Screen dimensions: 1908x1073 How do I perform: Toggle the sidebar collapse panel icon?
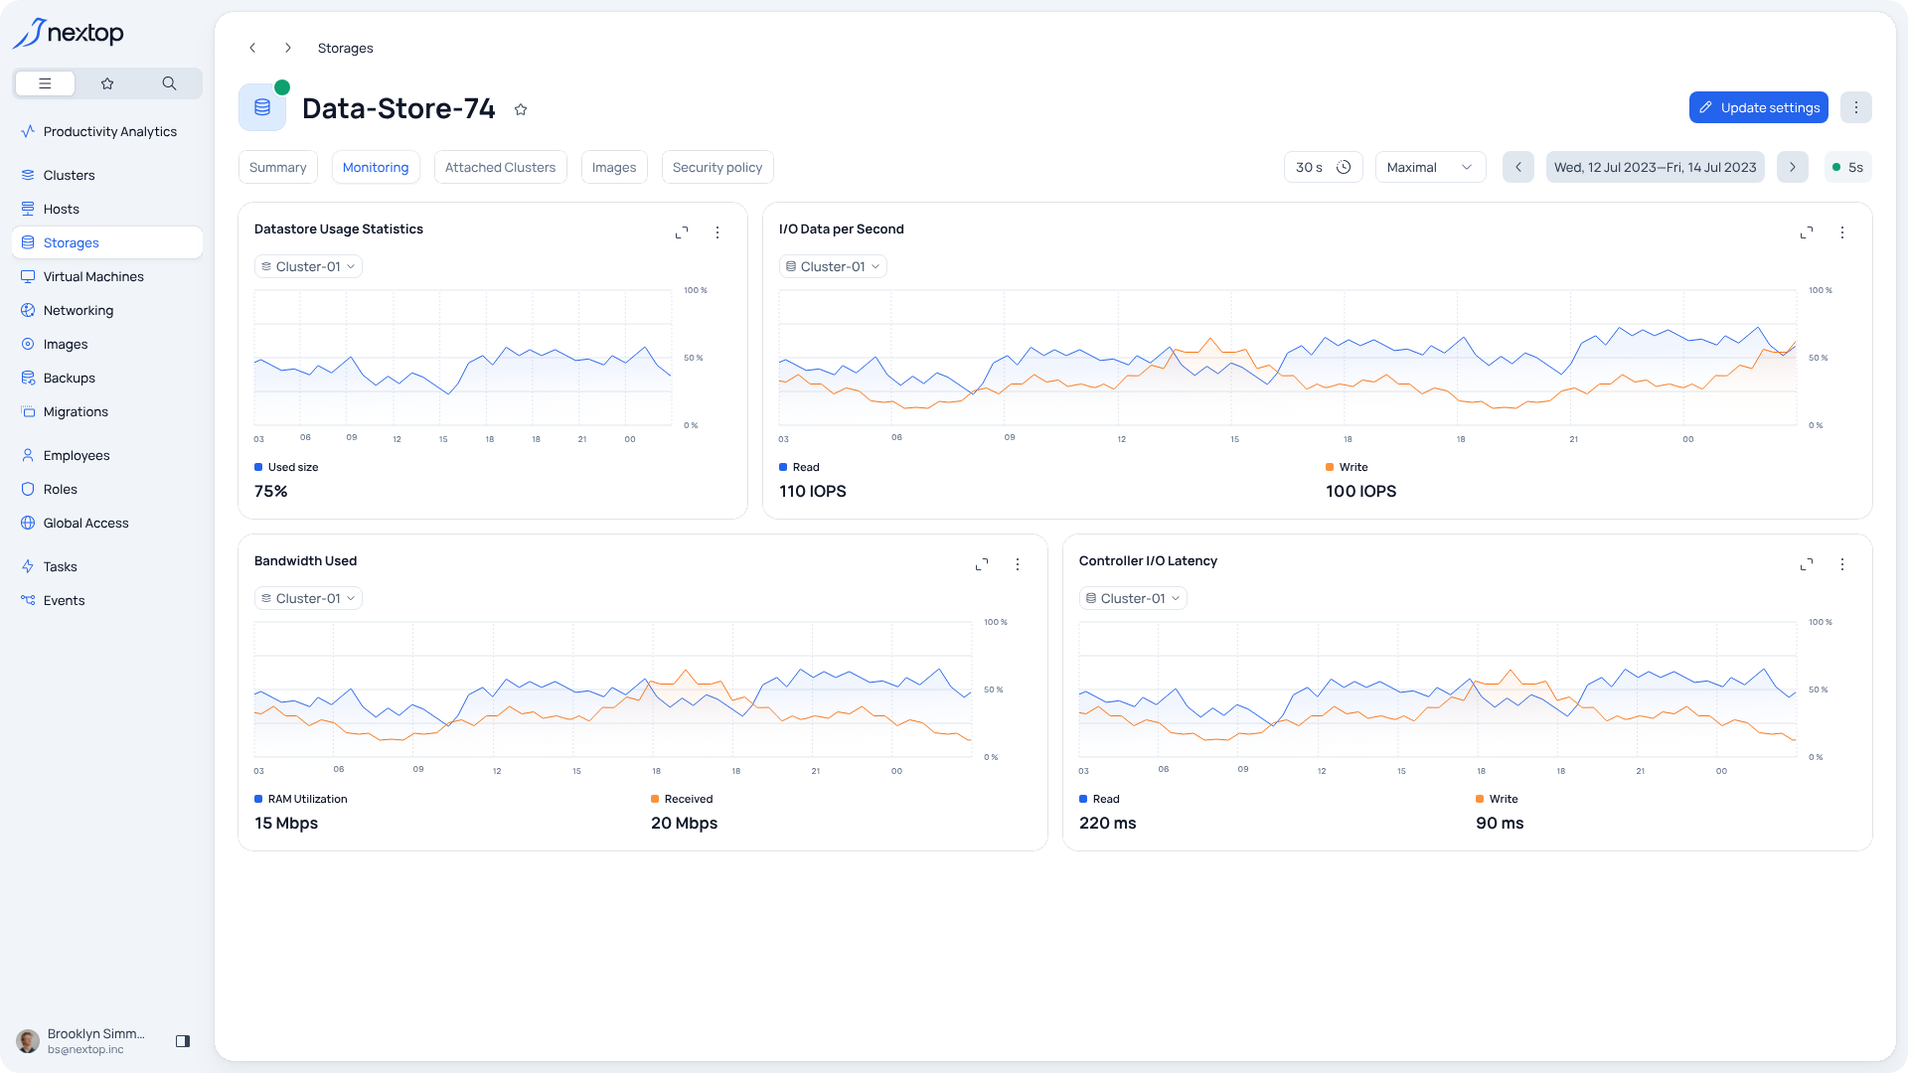point(183,1041)
